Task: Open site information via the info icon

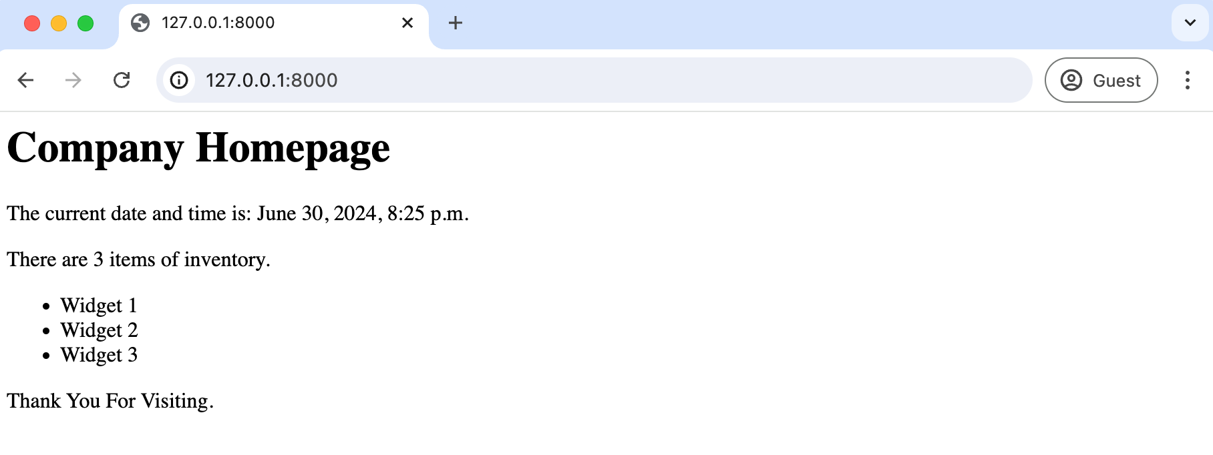Action: tap(178, 80)
